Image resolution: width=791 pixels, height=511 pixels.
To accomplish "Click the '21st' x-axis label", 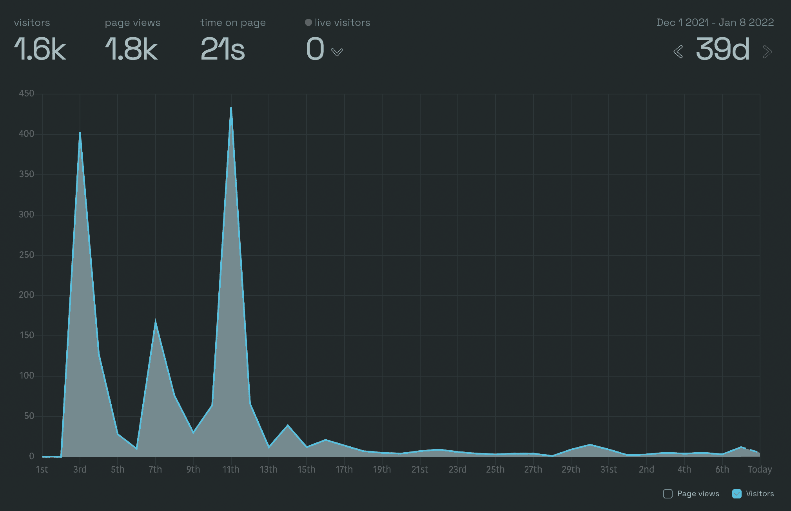I will [x=420, y=469].
